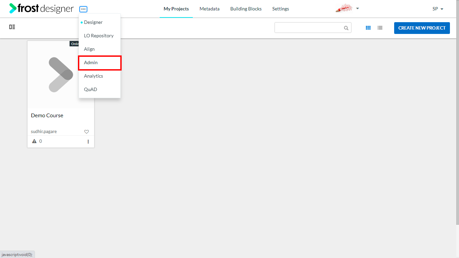The width and height of the screenshot is (459, 258).
Task: Click the Frost Designer logo
Action: coord(41,8)
